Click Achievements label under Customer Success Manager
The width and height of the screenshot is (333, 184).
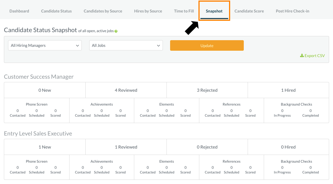pyautogui.click(x=102, y=104)
